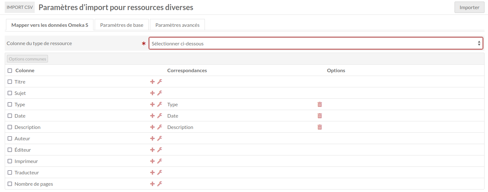
Task: Check the Description column checkbox
Action: point(10,127)
